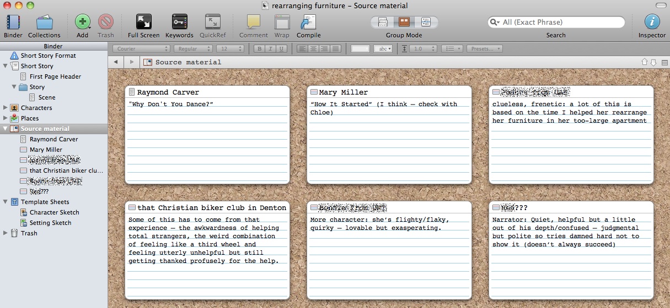Open the Presets dropdown

click(484, 49)
